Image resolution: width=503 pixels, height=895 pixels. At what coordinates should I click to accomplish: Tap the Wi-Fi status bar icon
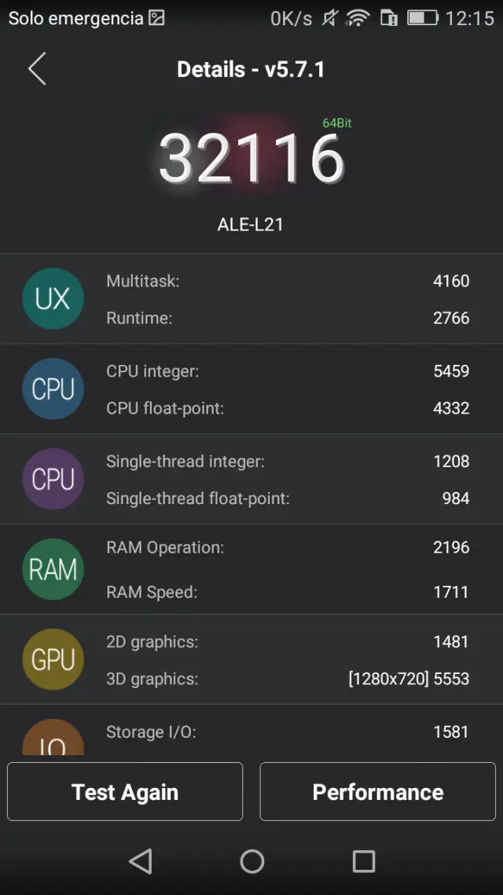(x=358, y=18)
